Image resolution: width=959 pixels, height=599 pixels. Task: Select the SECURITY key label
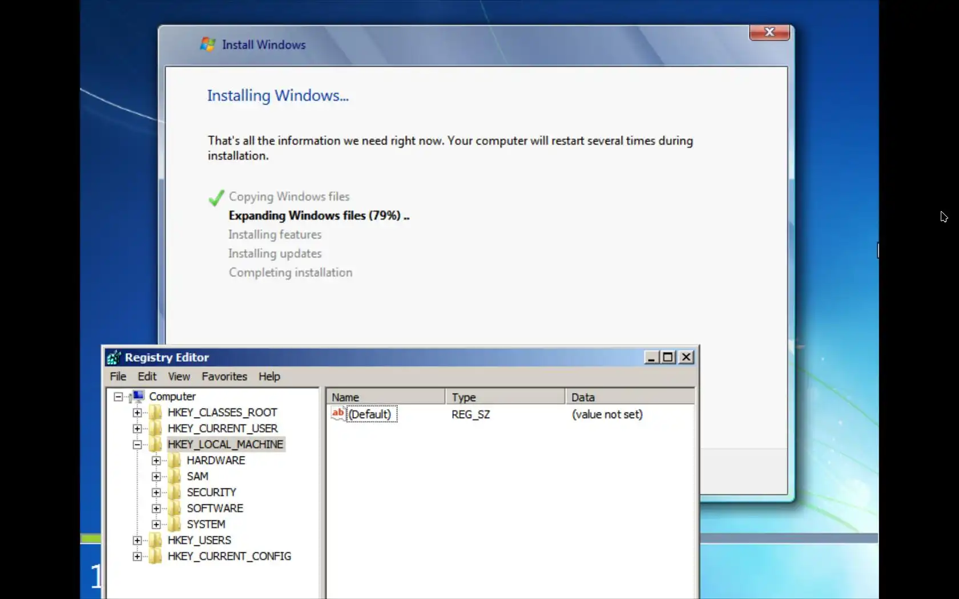pyautogui.click(x=211, y=492)
